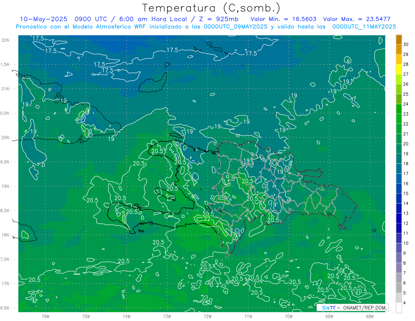The width and height of the screenshot is (415, 321).
Task: Click the '21N' latitude axis label
Action: click(5, 89)
